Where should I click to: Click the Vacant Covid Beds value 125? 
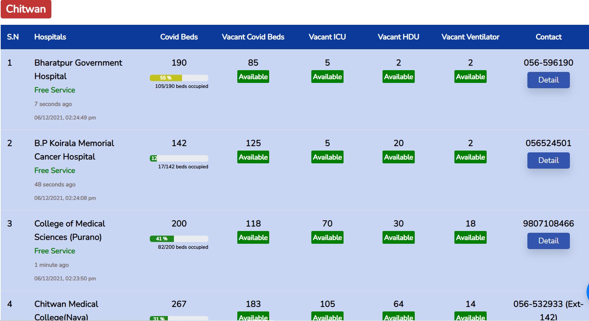pyautogui.click(x=253, y=143)
